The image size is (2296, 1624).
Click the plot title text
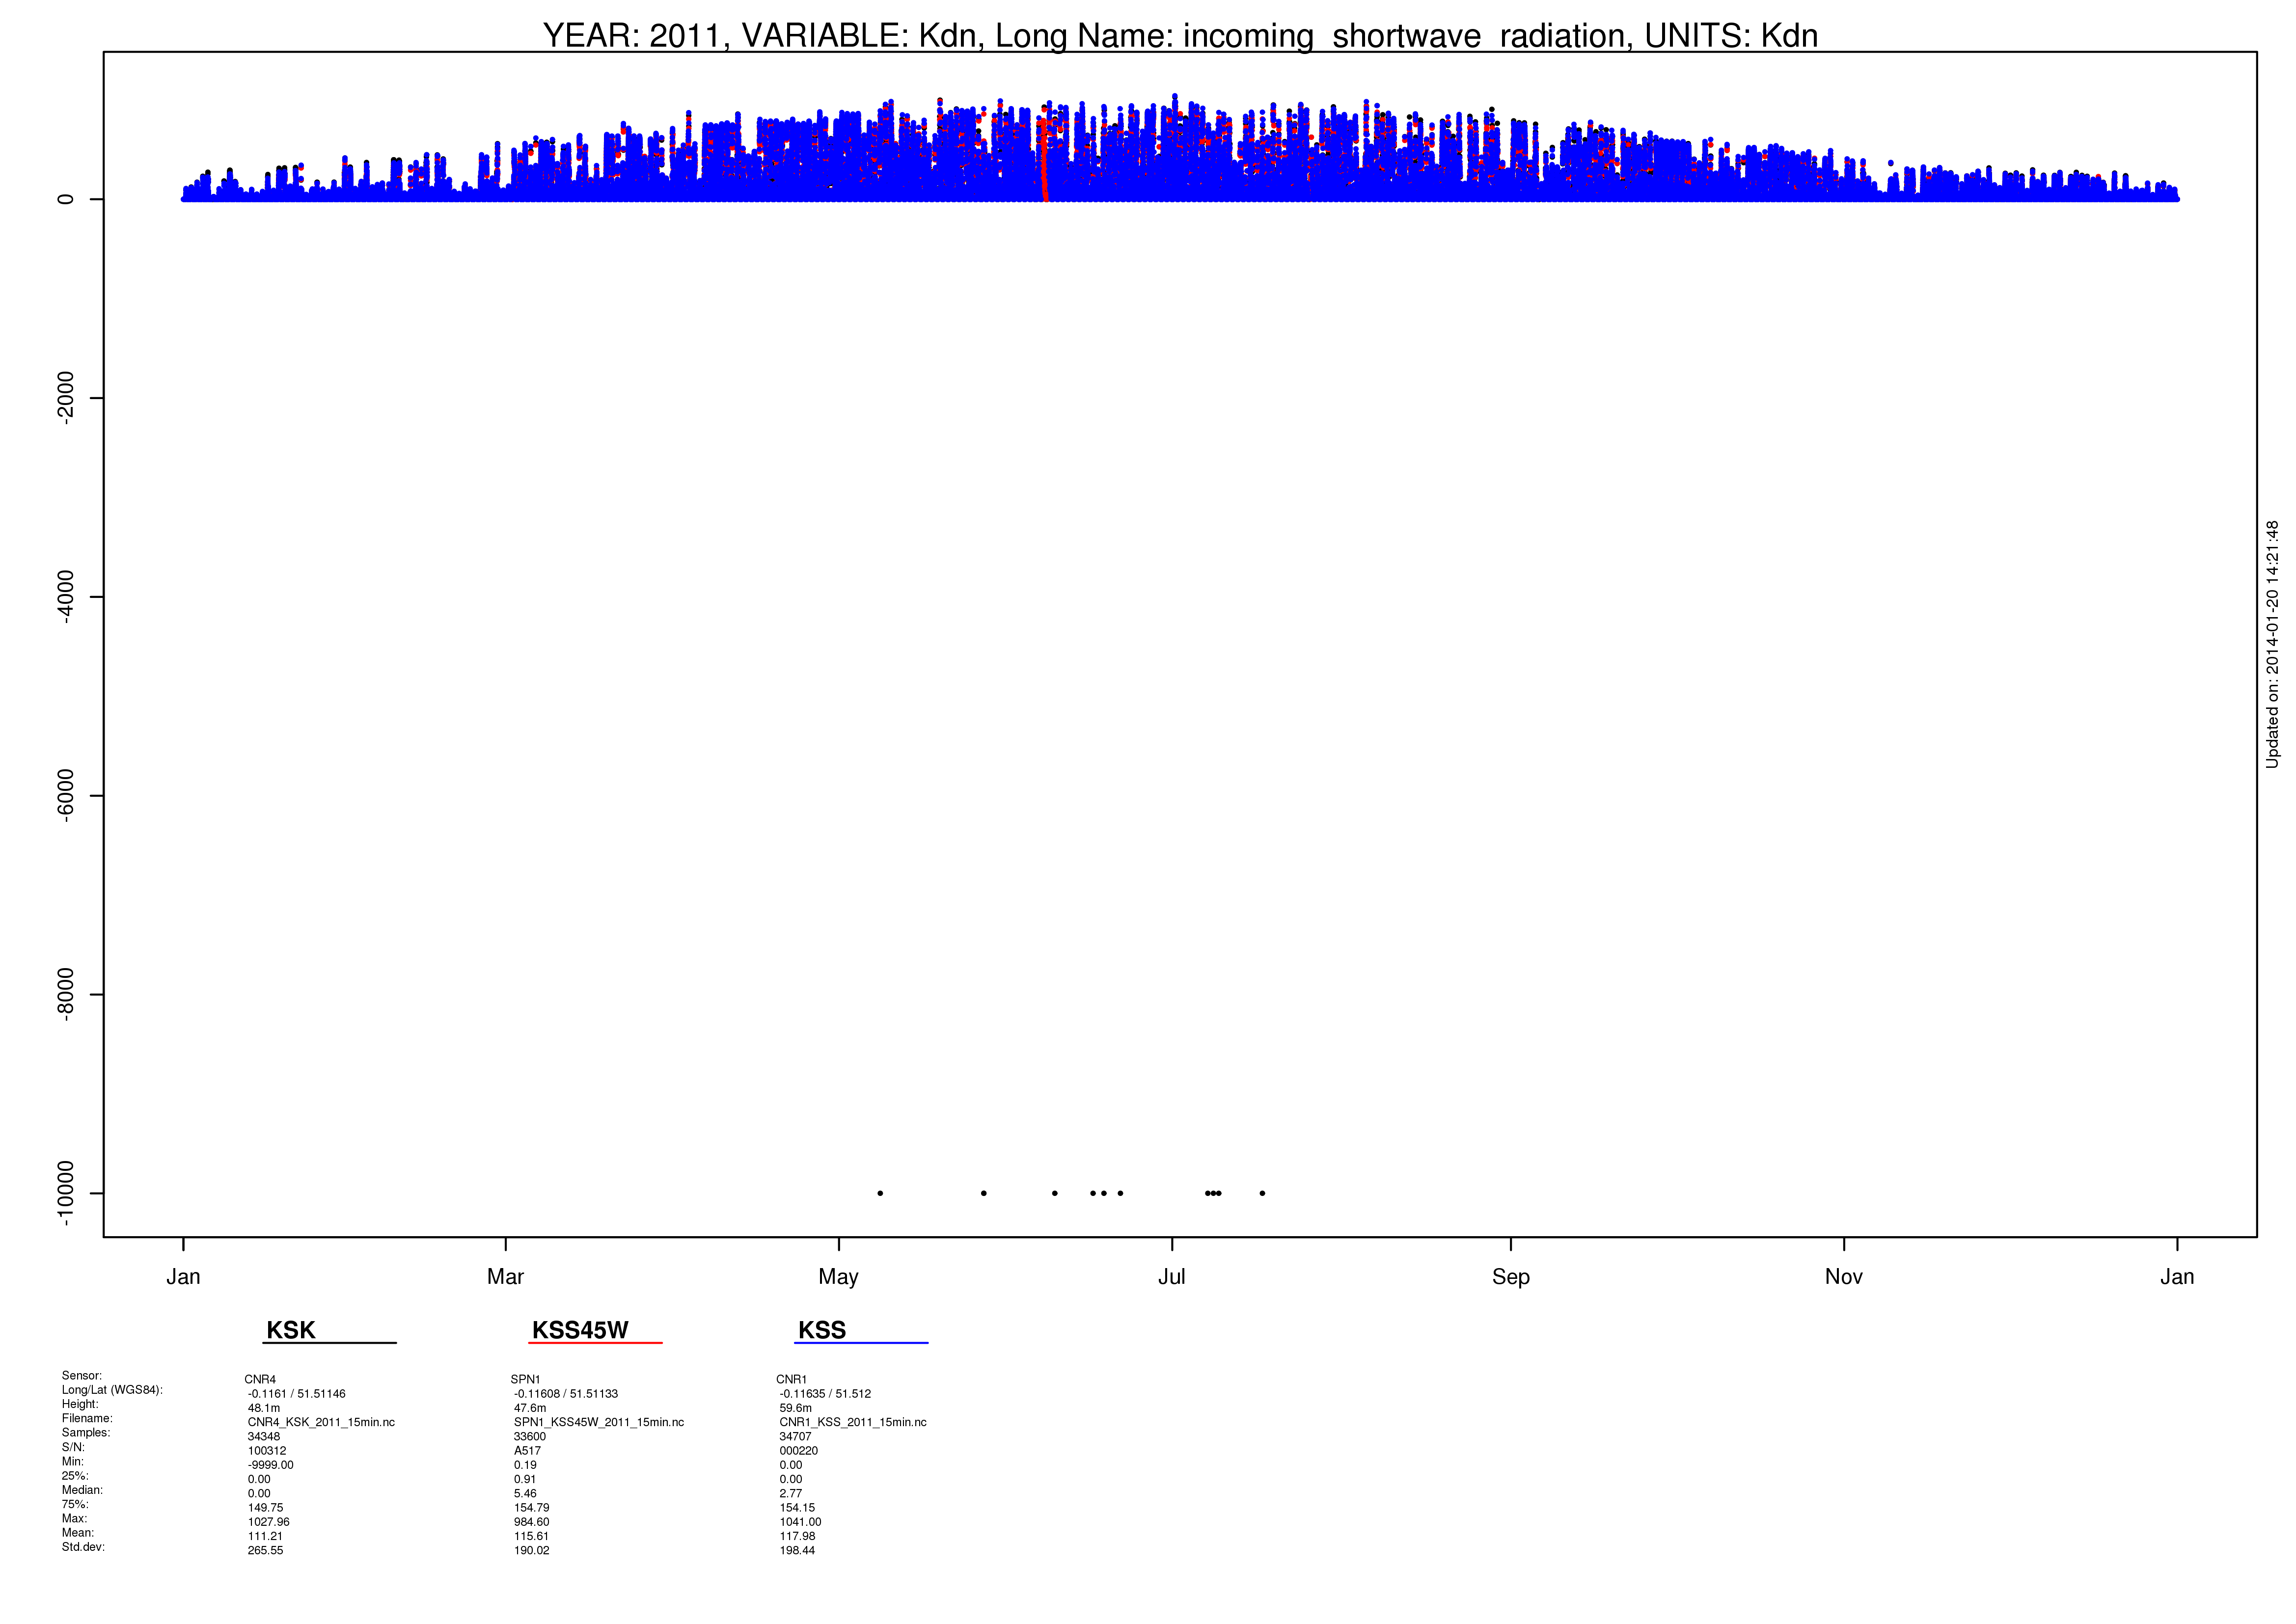click(x=1180, y=36)
